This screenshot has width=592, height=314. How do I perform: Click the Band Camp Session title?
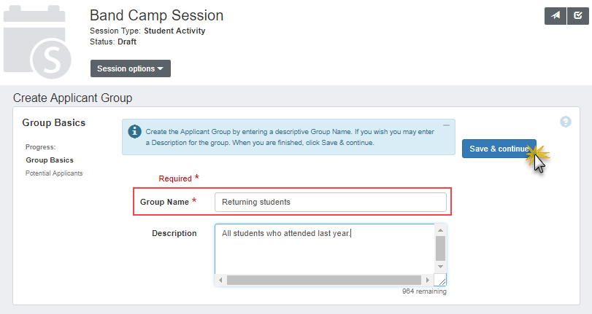[156, 15]
